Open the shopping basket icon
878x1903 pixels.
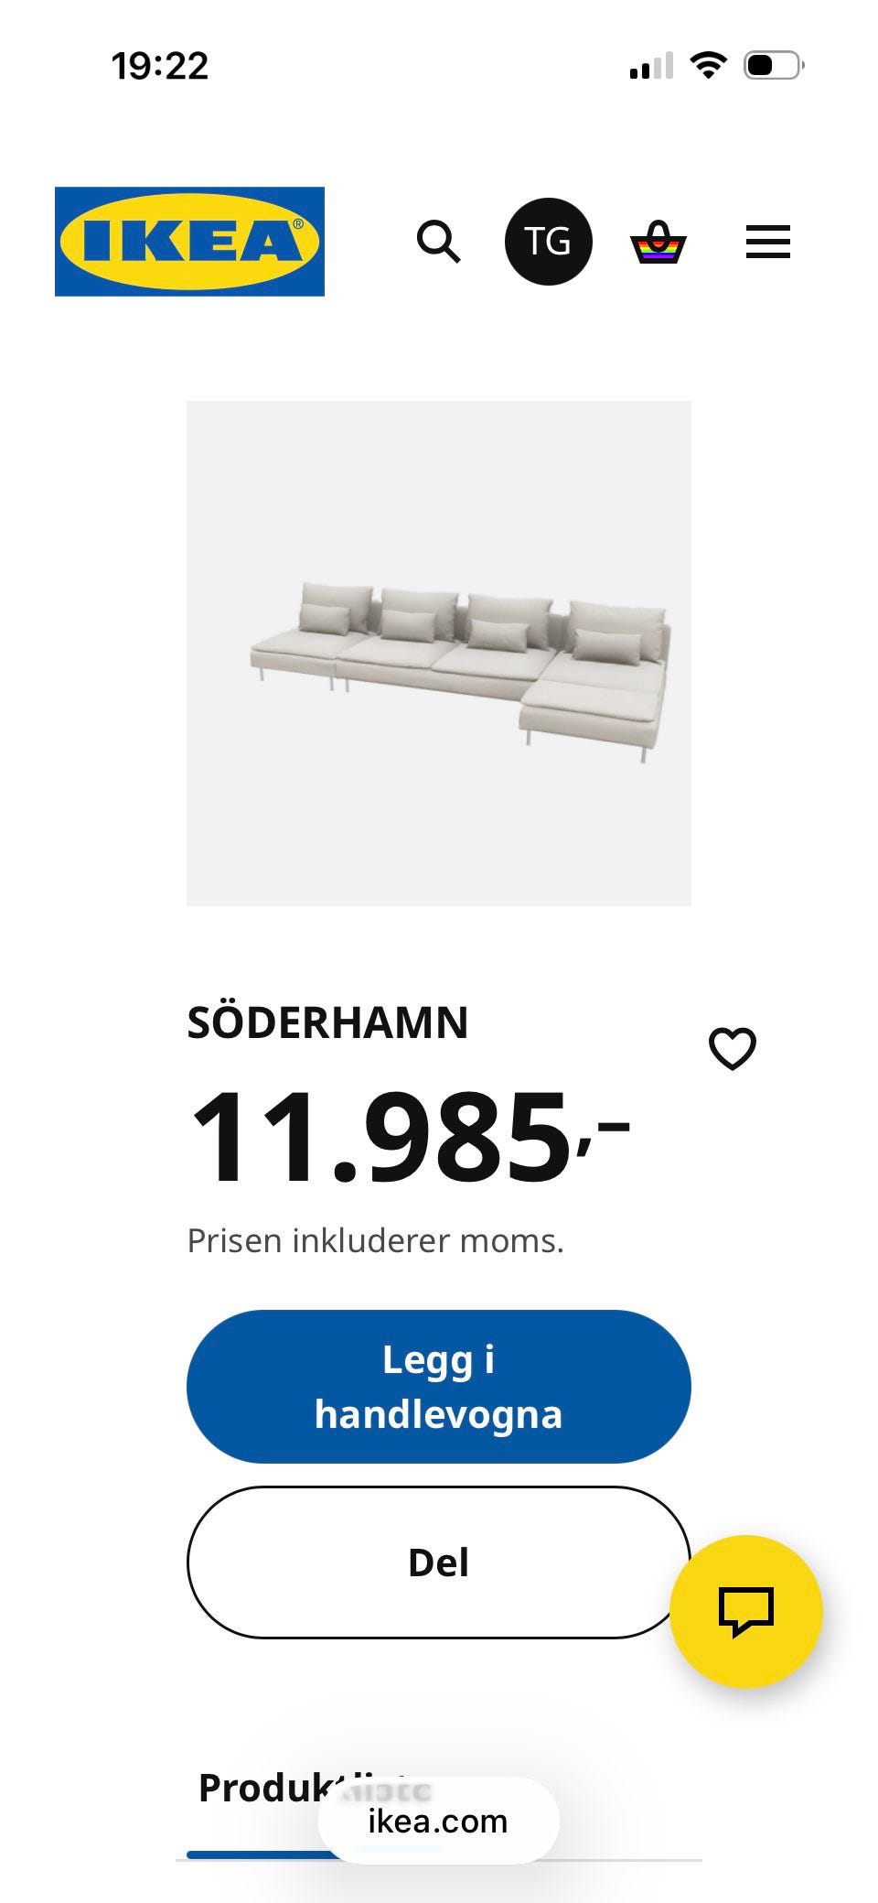coord(658,243)
